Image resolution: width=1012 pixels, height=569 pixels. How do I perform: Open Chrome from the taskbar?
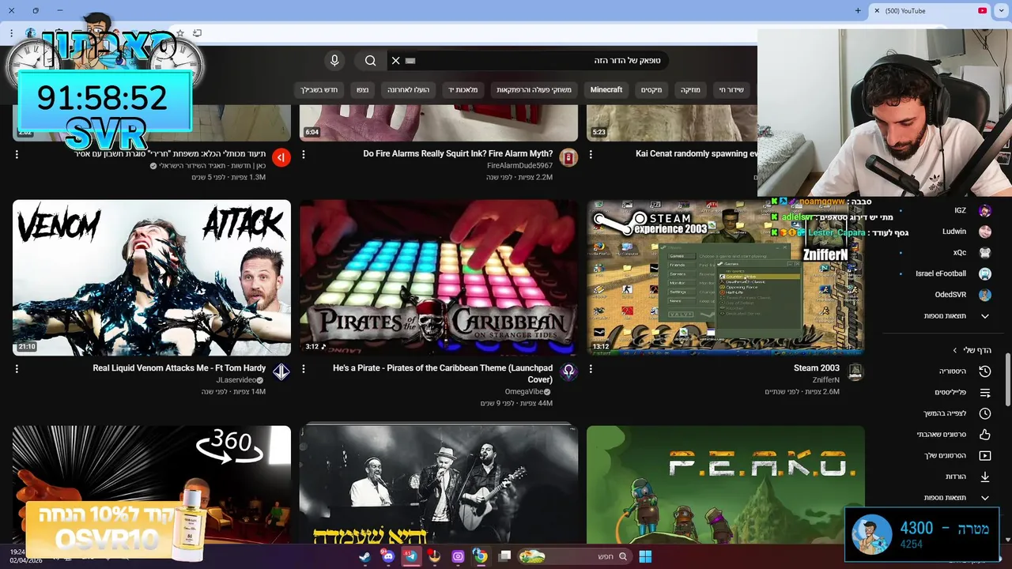(480, 556)
